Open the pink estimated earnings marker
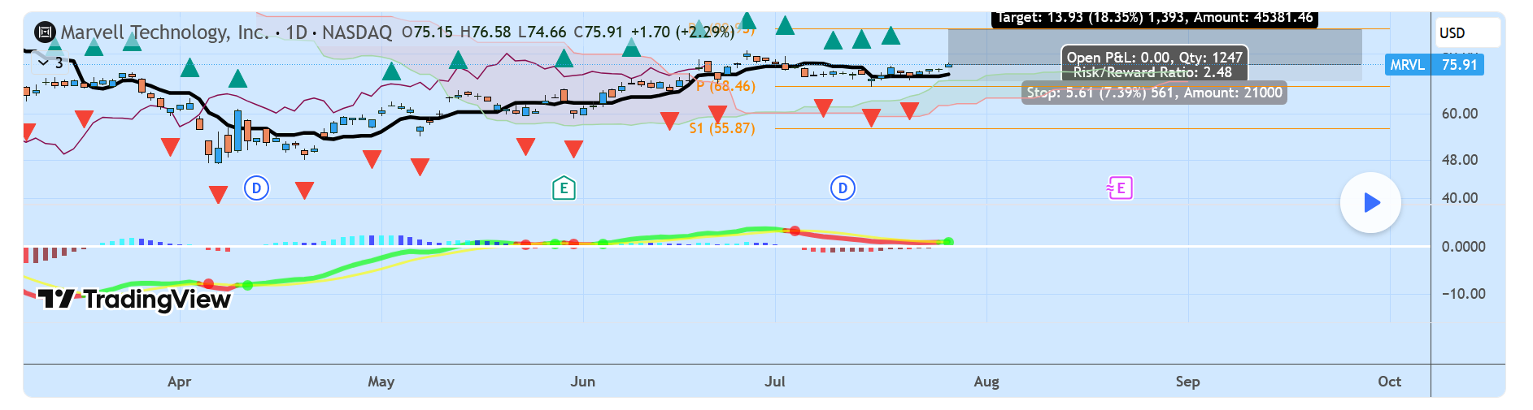This screenshot has height=410, width=1533. [x=1120, y=188]
